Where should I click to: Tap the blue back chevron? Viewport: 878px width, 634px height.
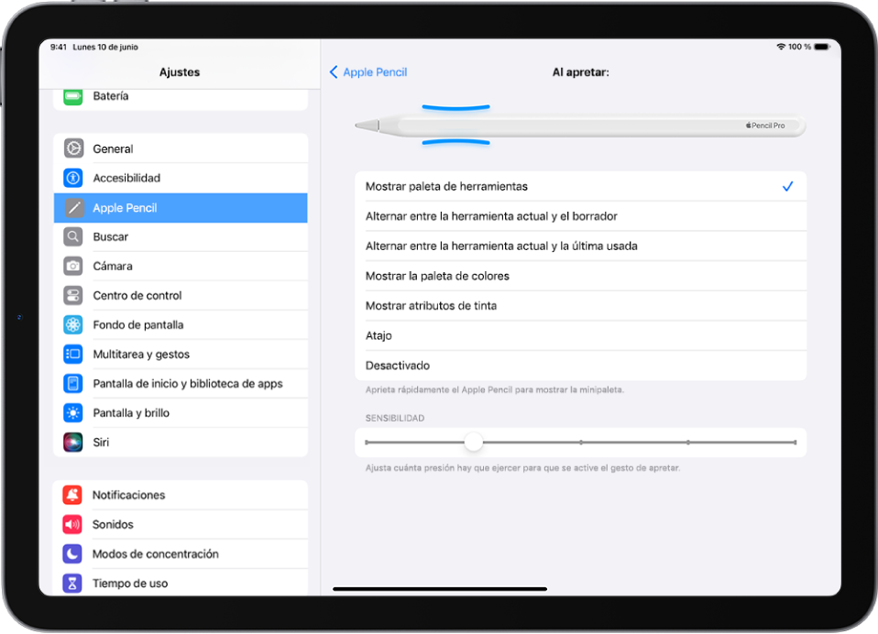334,72
